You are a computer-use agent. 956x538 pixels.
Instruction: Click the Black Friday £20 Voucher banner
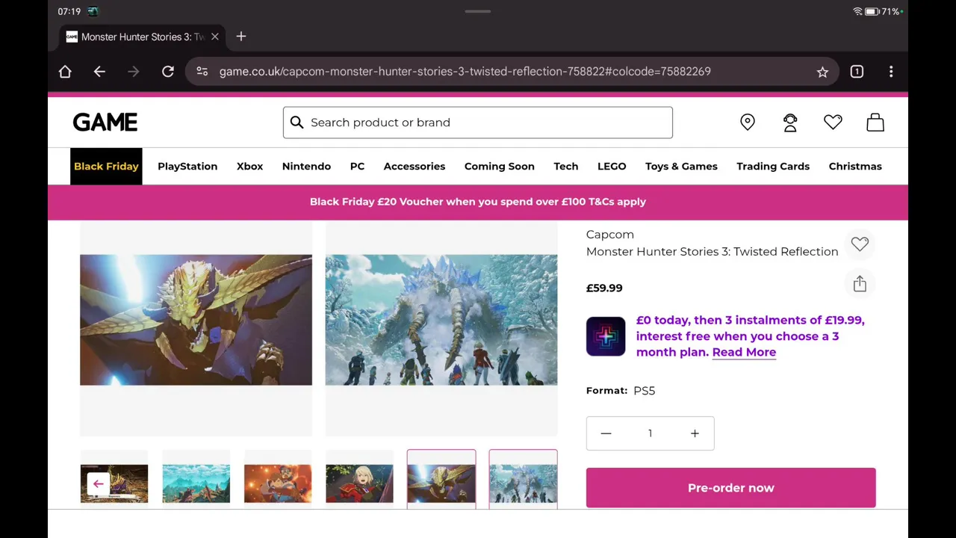click(478, 202)
